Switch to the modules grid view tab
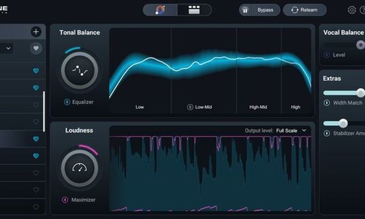Image resolution: width=365 pixels, height=219 pixels. tap(194, 10)
